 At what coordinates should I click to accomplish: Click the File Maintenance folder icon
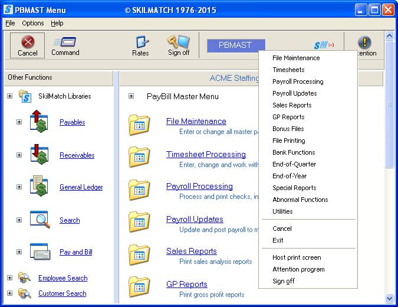point(139,125)
